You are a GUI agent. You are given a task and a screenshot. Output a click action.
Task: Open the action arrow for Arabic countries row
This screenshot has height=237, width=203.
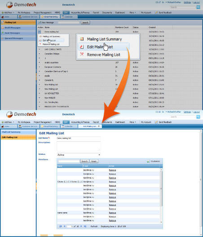click(40, 62)
